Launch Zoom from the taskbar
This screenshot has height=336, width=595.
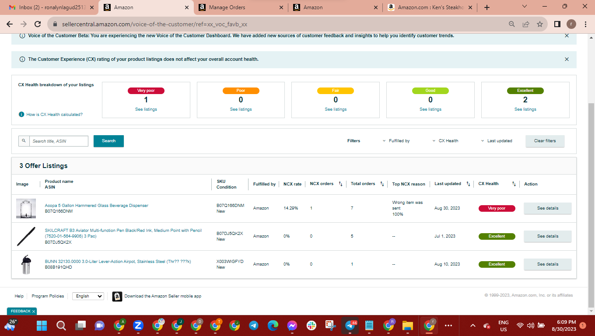coord(138,325)
